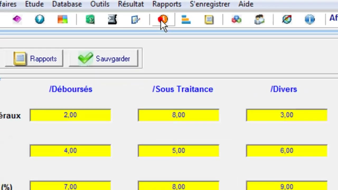Open the Etude menu

tap(34, 4)
